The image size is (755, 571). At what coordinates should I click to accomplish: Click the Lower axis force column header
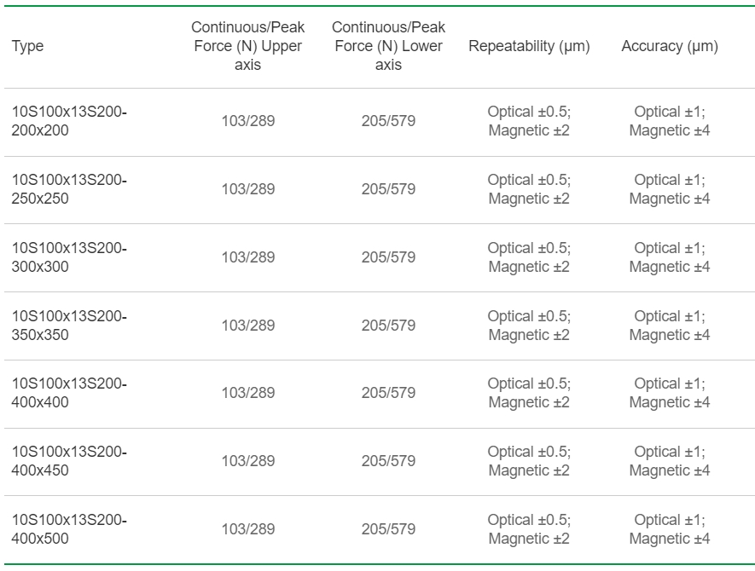[388, 46]
